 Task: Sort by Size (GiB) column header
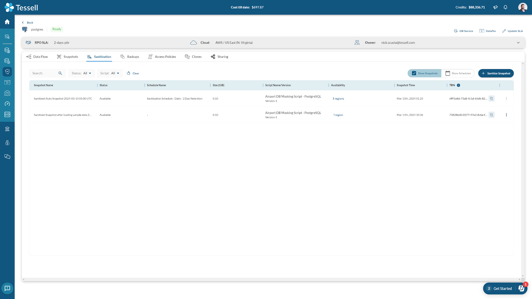[218, 85]
